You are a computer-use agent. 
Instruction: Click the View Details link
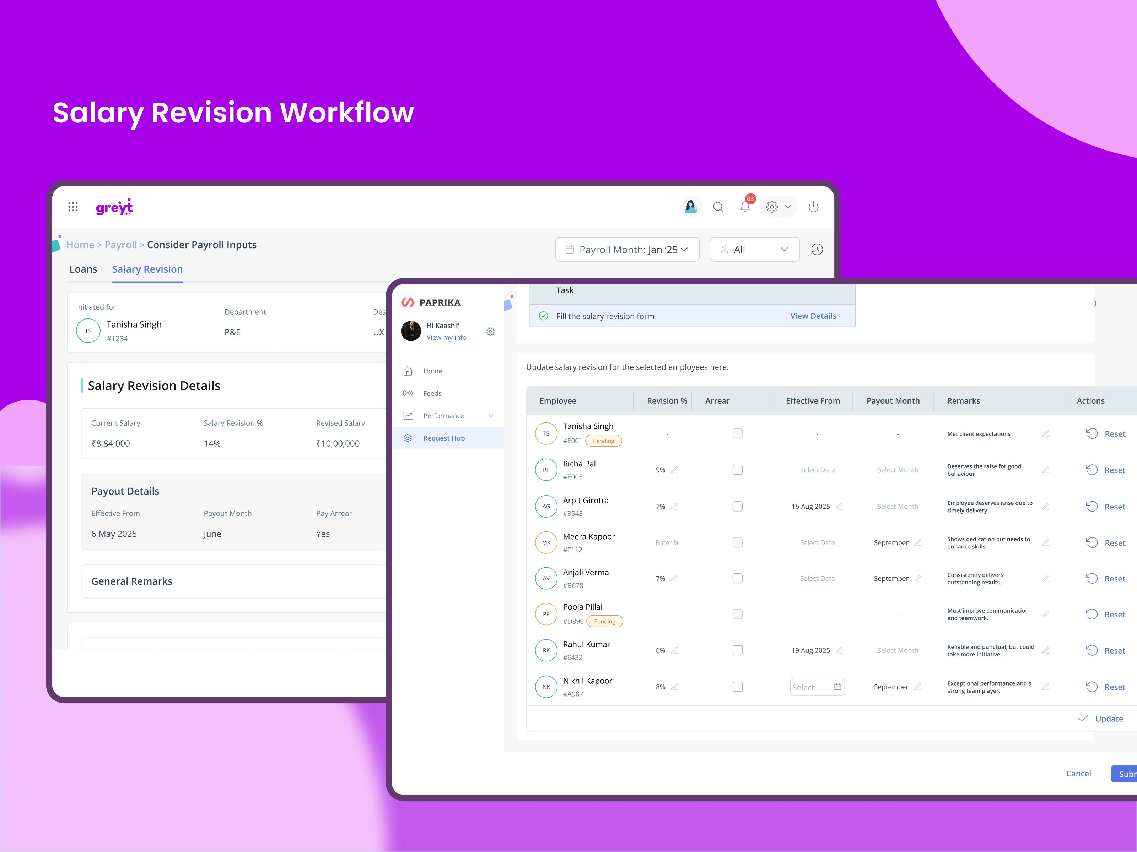coord(813,316)
